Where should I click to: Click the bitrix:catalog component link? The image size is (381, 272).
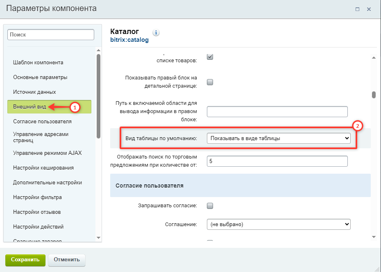(x=129, y=40)
